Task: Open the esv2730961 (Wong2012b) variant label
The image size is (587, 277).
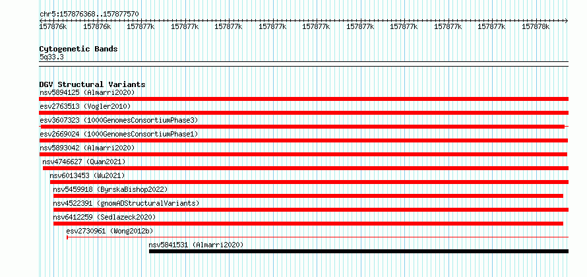Action: tap(109, 231)
